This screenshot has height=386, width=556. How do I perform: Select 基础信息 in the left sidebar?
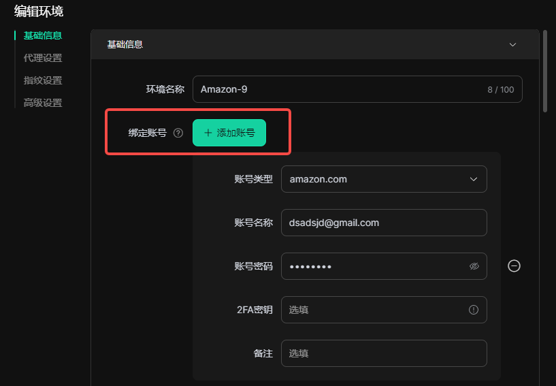[43, 35]
